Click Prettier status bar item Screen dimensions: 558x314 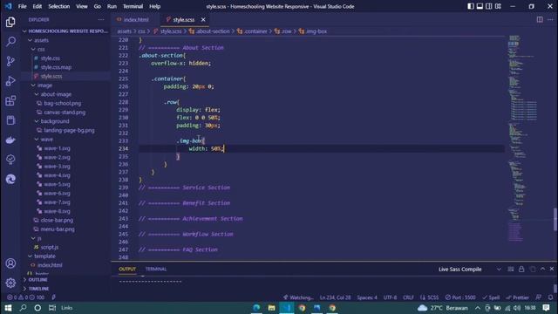click(x=517, y=297)
